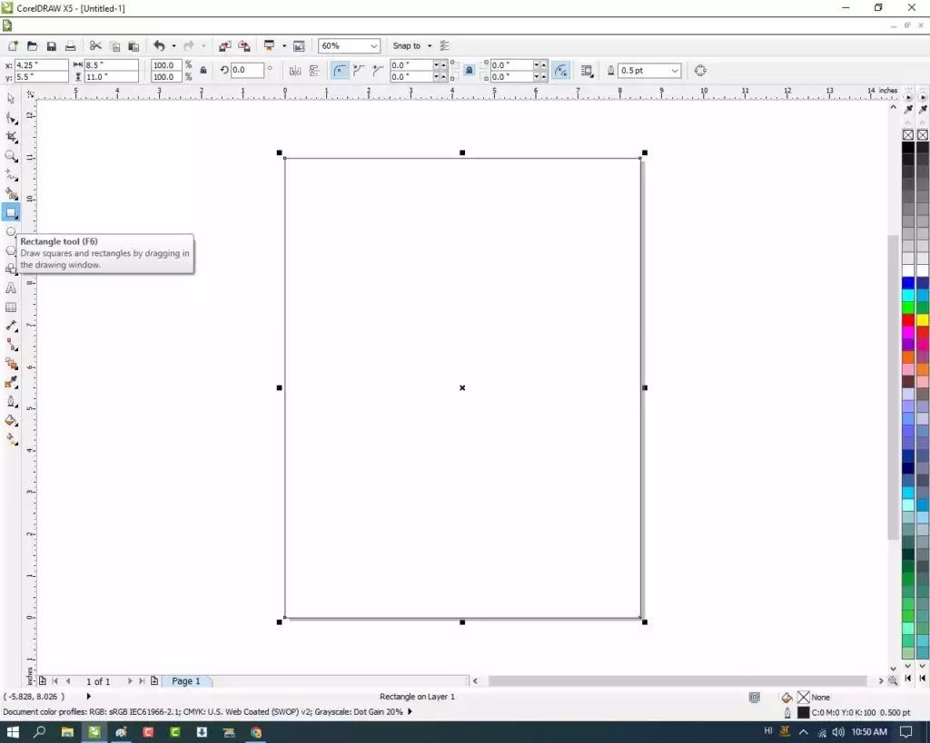Expand the status bar coordinates arrow
This screenshot has height=743, width=930.
(x=89, y=696)
